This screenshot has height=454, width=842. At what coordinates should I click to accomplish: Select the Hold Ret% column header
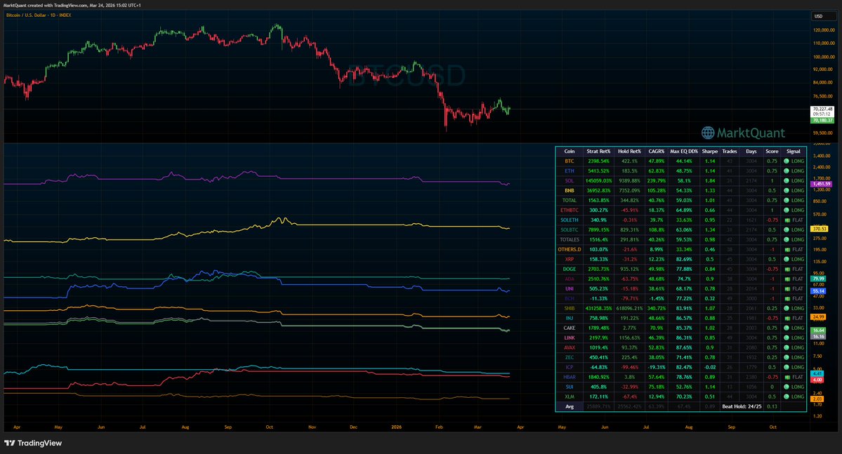coord(629,152)
